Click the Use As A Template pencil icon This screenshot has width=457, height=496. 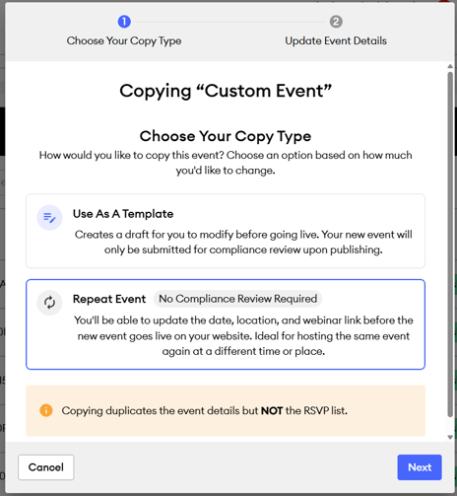[49, 218]
